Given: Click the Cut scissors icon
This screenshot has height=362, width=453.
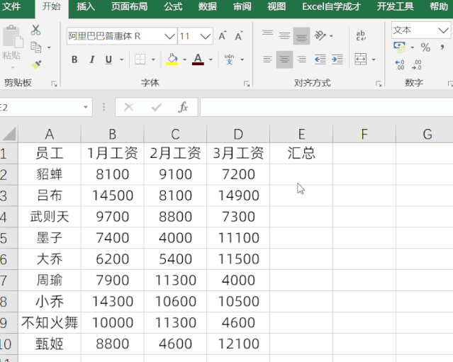Looking at the screenshot, I should [x=35, y=30].
